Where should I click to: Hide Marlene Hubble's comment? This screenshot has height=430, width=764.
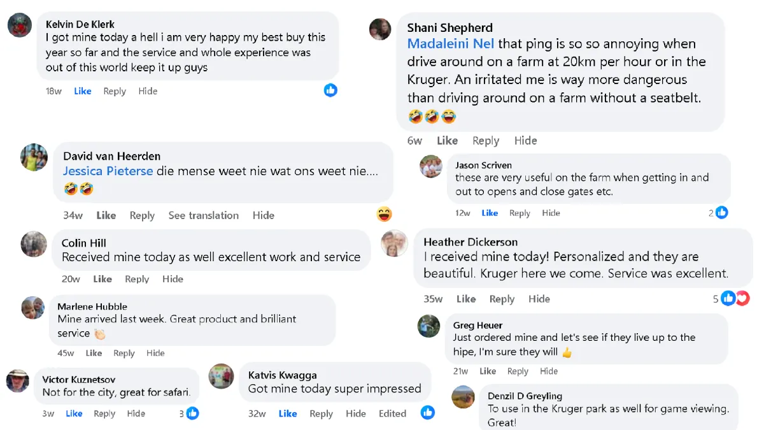point(155,353)
